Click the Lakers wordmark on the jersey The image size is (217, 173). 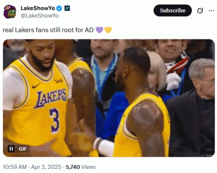[x=50, y=98]
